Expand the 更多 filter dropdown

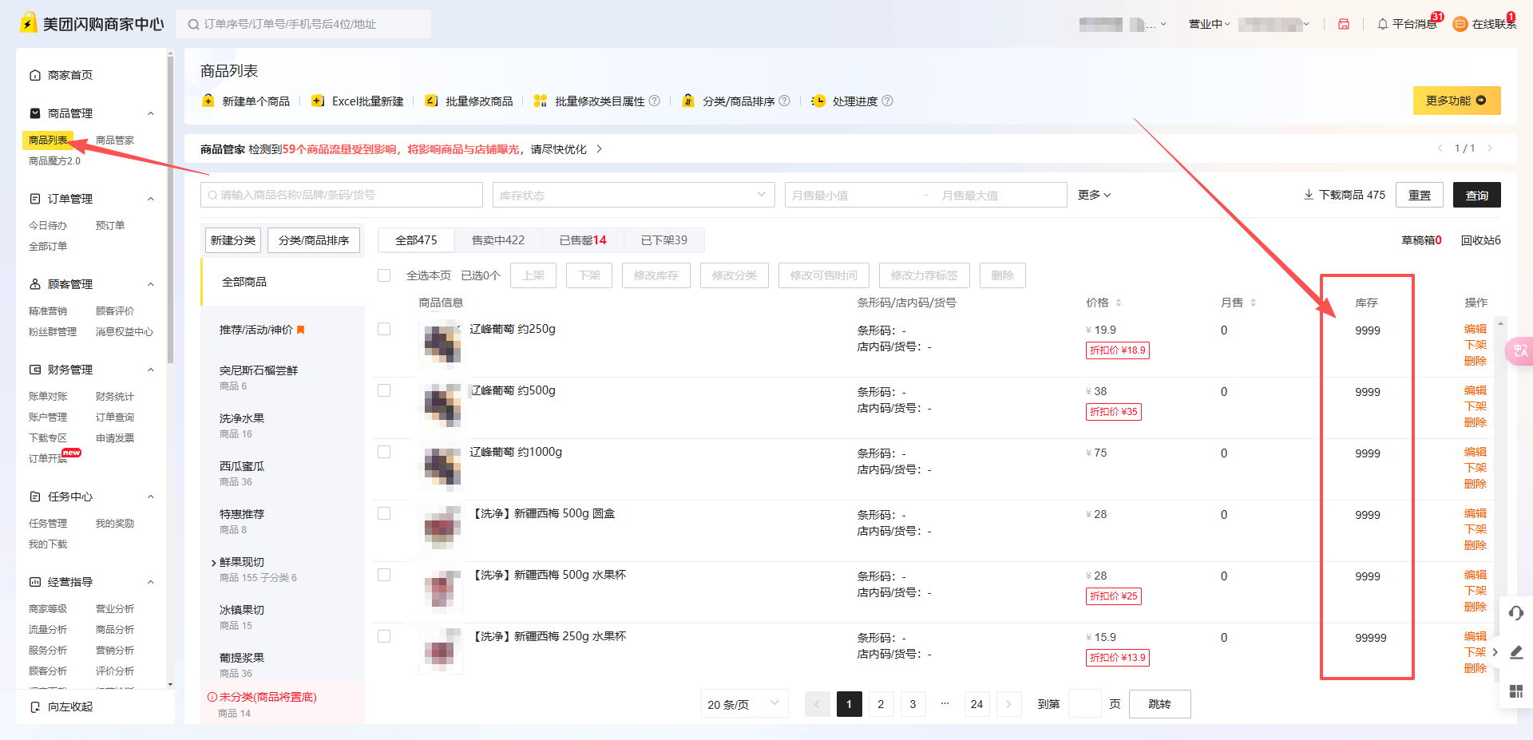1093,194
